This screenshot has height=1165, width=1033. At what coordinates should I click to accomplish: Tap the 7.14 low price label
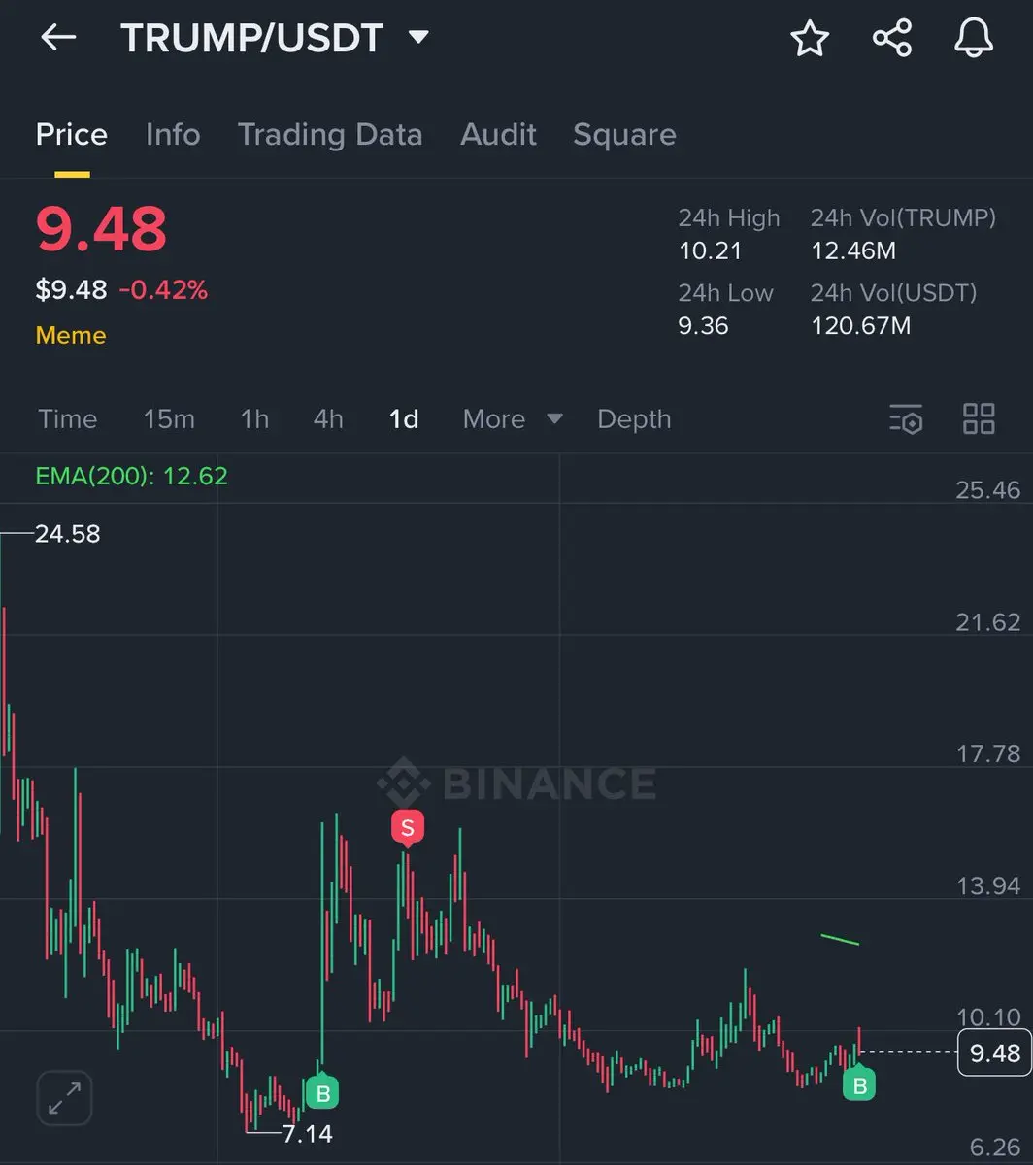(x=308, y=1133)
